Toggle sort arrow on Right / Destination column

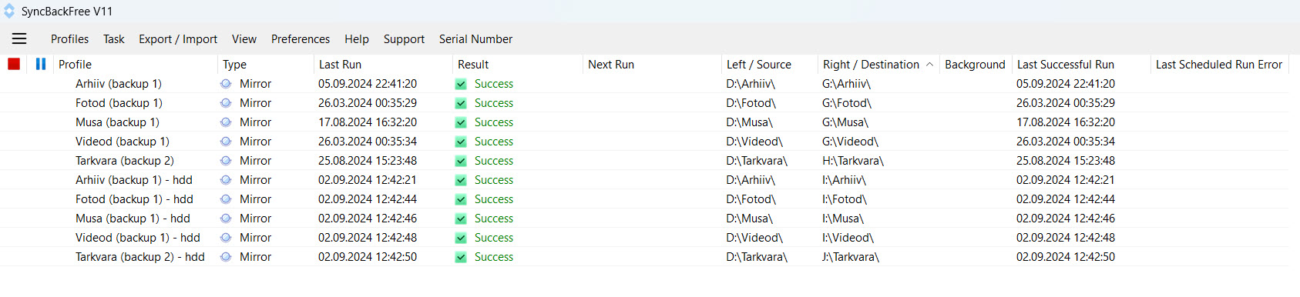coord(929,65)
